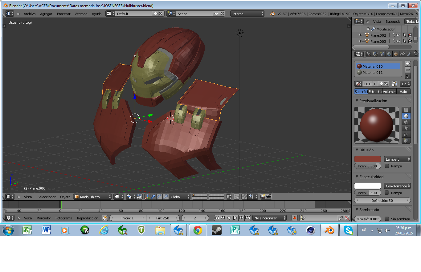Click OpenGL render active viewport image icon
The height and width of the screenshot is (272, 421).
[x=263, y=197]
